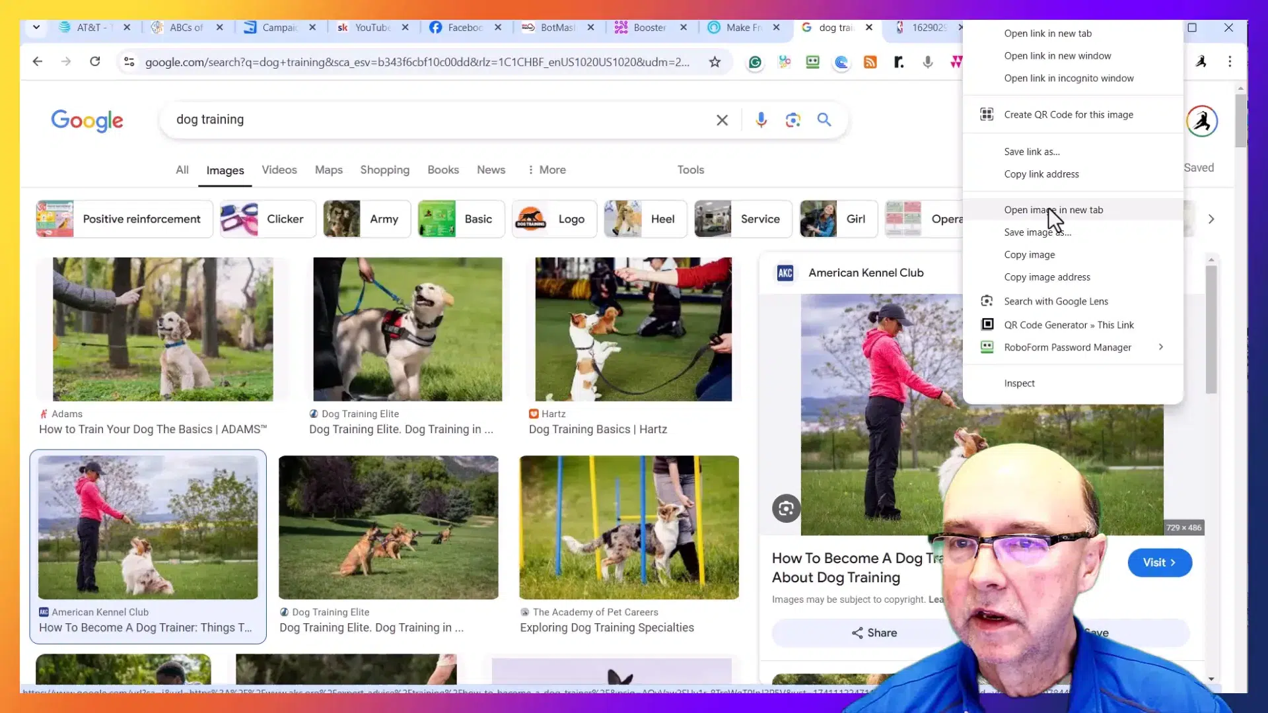Open the Grammarly extension icon

pos(755,62)
